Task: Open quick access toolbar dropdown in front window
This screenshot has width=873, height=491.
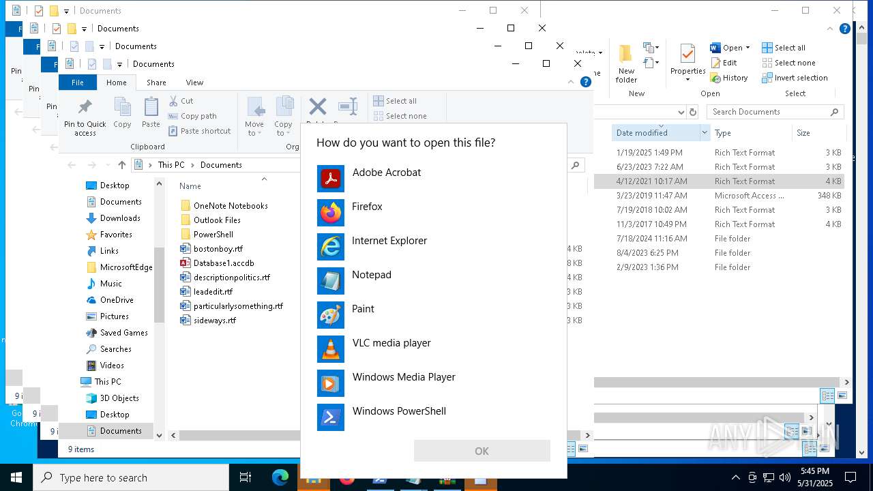Action: (x=119, y=64)
